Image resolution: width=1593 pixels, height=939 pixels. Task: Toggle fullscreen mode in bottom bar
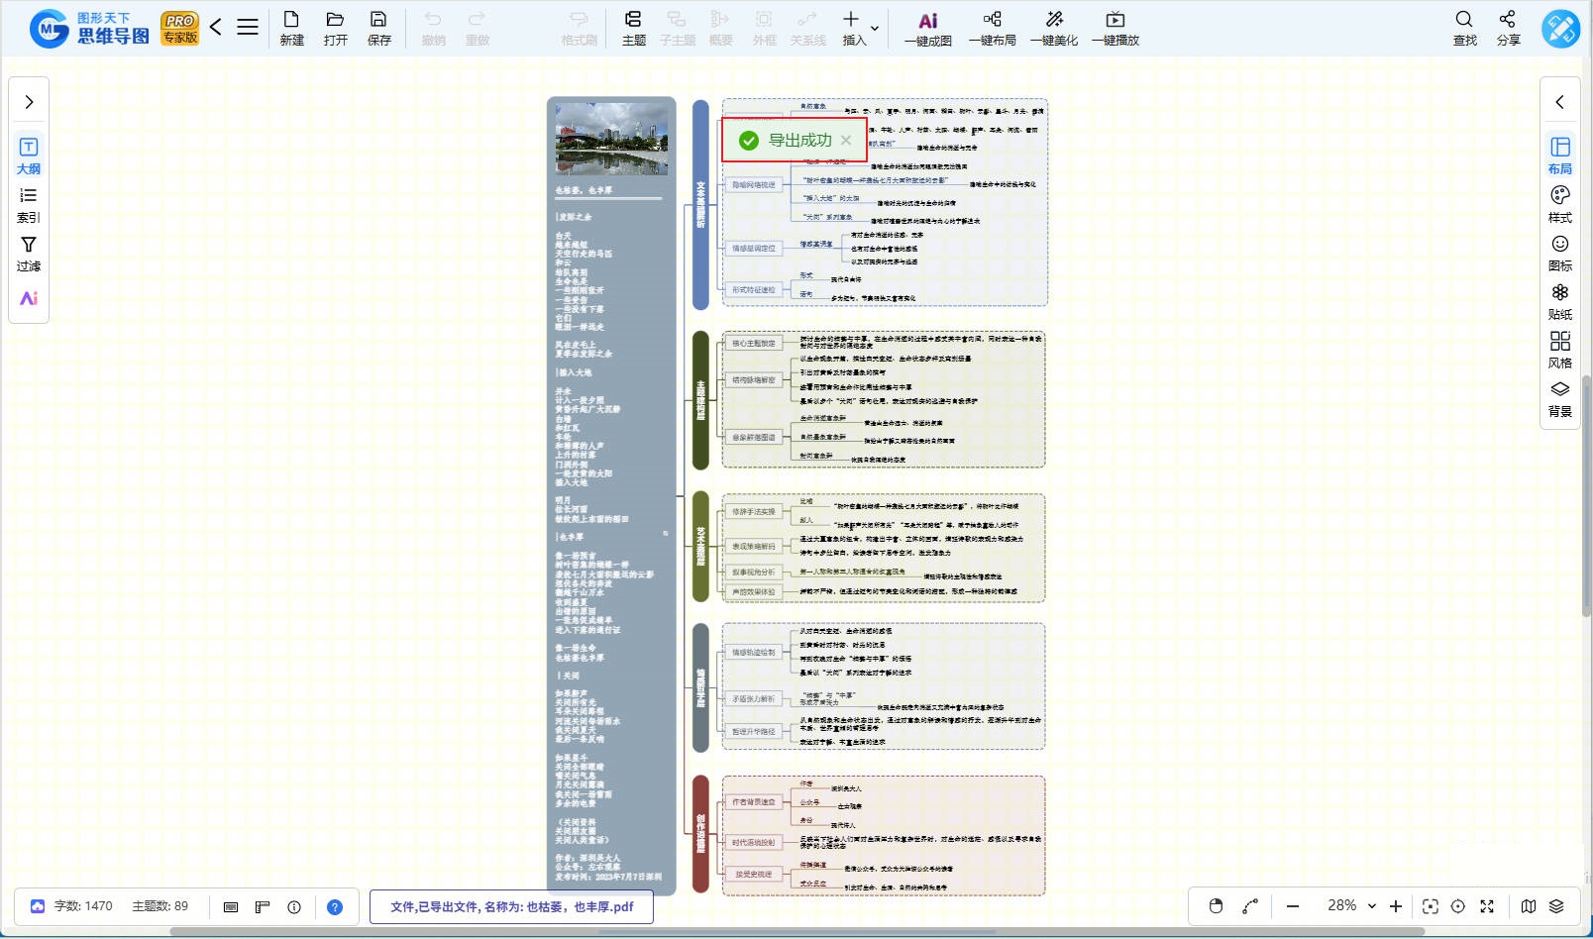[1487, 906]
